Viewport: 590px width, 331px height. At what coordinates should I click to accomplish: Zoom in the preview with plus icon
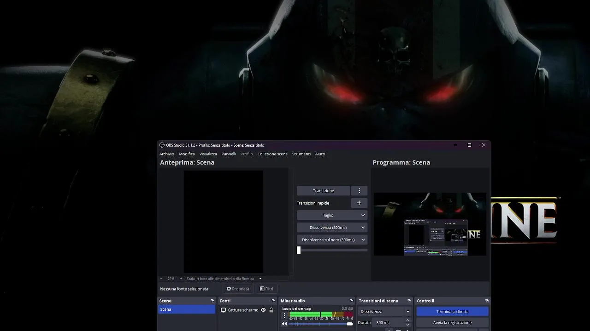181,278
